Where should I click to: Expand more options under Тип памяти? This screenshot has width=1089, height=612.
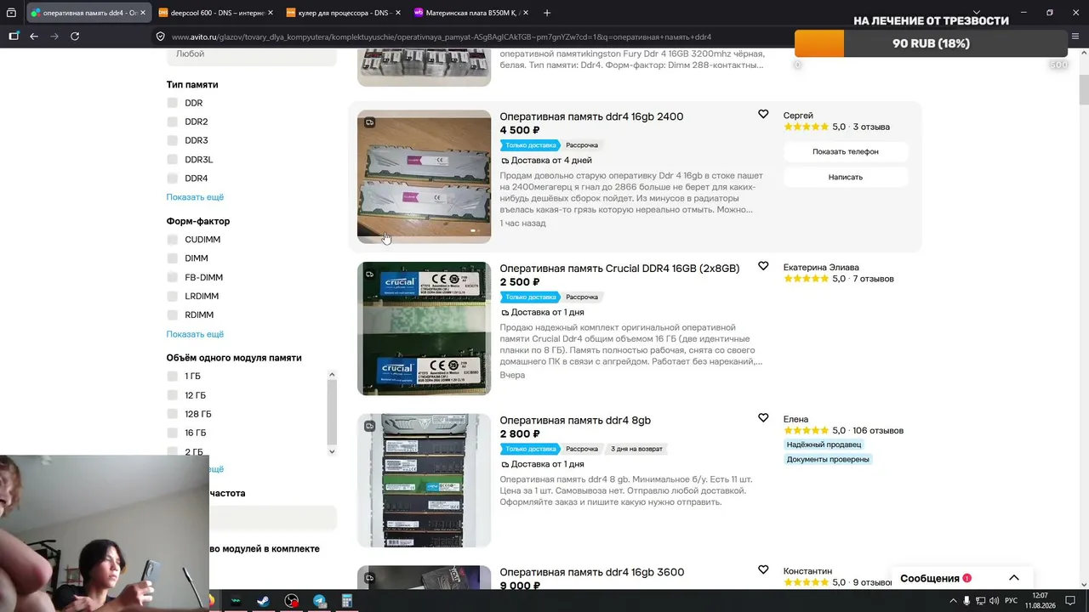pos(195,197)
